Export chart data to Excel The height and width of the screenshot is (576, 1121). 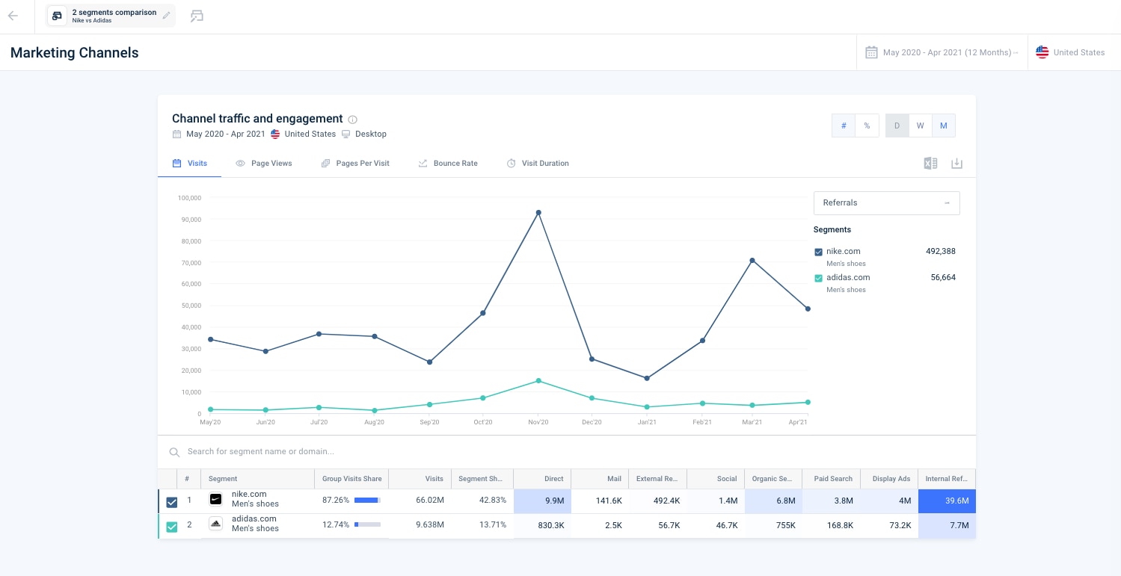pos(930,164)
